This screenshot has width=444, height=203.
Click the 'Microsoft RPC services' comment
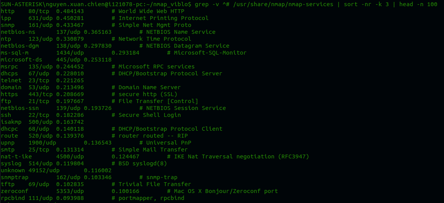(x=156, y=67)
